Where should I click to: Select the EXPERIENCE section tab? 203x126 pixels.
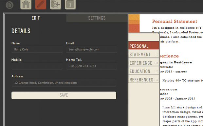click(144, 62)
